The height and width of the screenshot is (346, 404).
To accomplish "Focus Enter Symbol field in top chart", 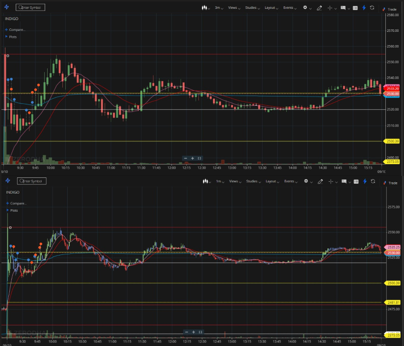I will coord(30,7).
